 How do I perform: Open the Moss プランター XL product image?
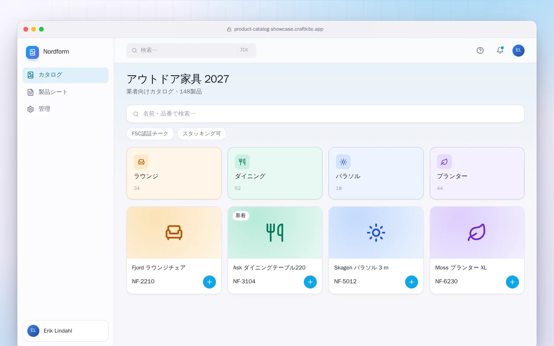point(477,233)
